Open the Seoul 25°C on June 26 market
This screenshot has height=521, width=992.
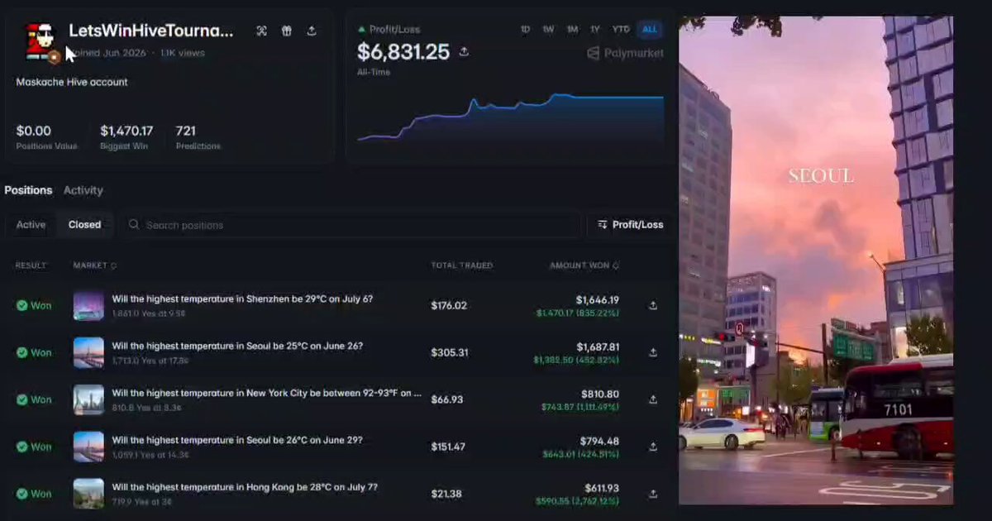pyautogui.click(x=237, y=346)
